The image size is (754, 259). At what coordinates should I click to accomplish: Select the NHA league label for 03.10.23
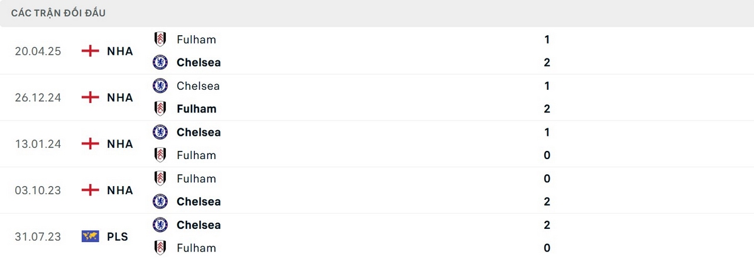point(120,190)
